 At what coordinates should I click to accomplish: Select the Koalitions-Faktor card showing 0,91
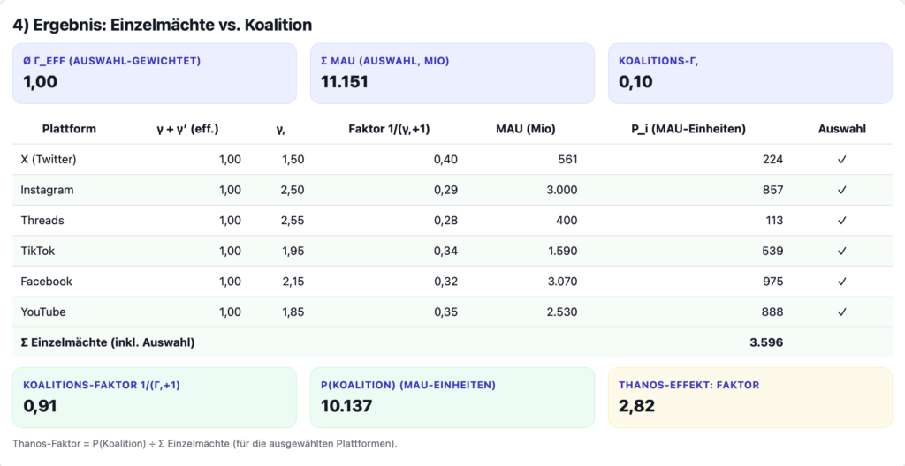pos(155,397)
